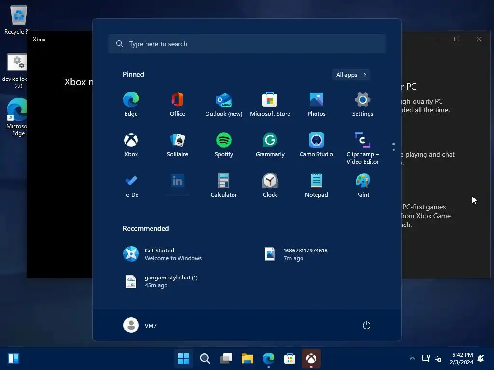
Task: Open Outlook (new) app
Action: coord(224,105)
